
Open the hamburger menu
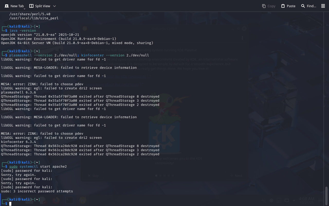pos(323,6)
